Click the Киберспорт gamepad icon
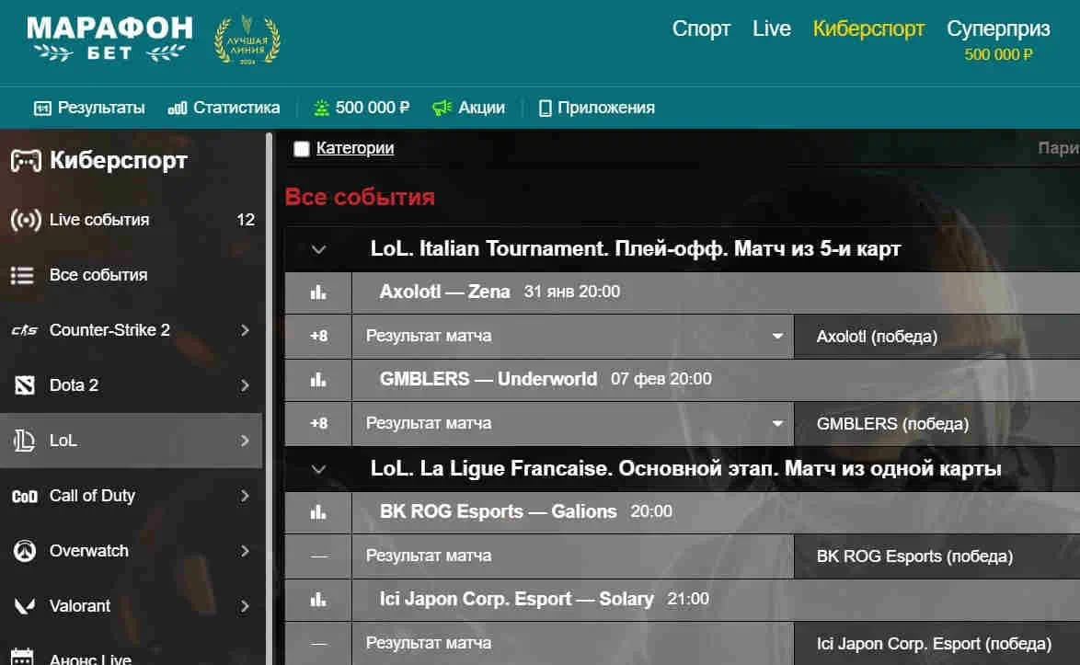The width and height of the screenshot is (1080, 665). click(x=26, y=161)
